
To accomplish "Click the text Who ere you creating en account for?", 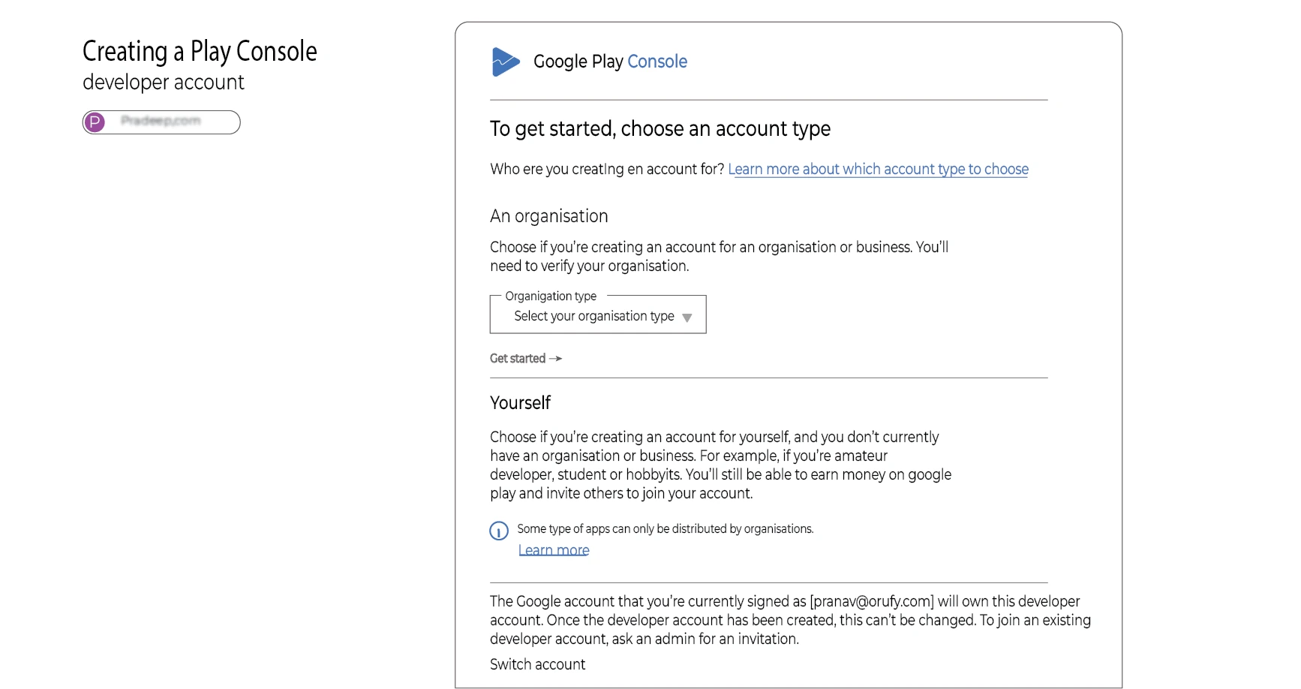I will click(607, 170).
